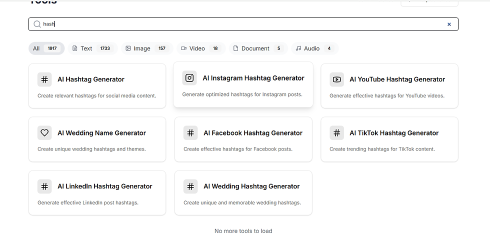Open the AI Facebook Hashtag Generator
Image resolution: width=490 pixels, height=252 pixels.
pyautogui.click(x=243, y=139)
